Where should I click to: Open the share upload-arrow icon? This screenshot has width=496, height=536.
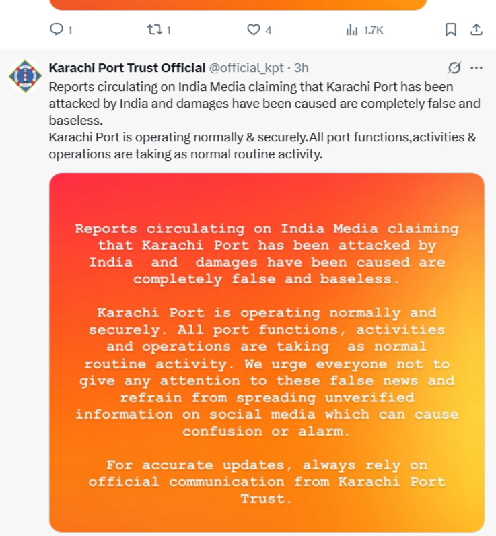pos(476,30)
